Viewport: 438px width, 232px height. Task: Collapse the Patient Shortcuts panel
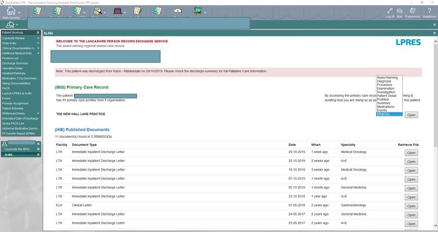38,32
